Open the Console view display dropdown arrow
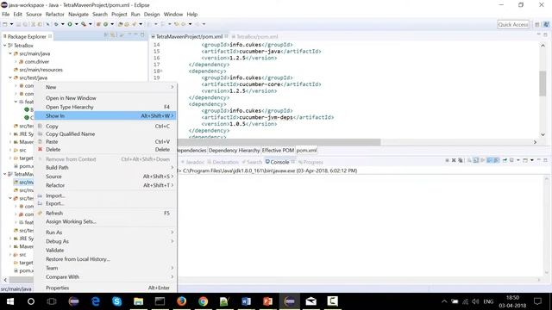Screen dimensions: 552x310 point(518,160)
